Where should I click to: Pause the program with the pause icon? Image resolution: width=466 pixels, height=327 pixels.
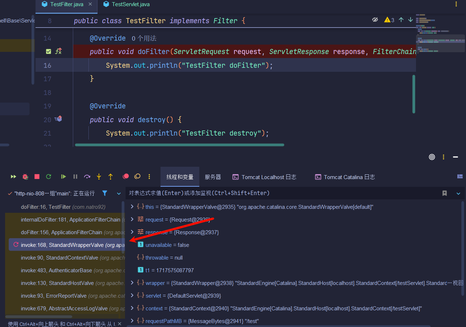[75, 177]
